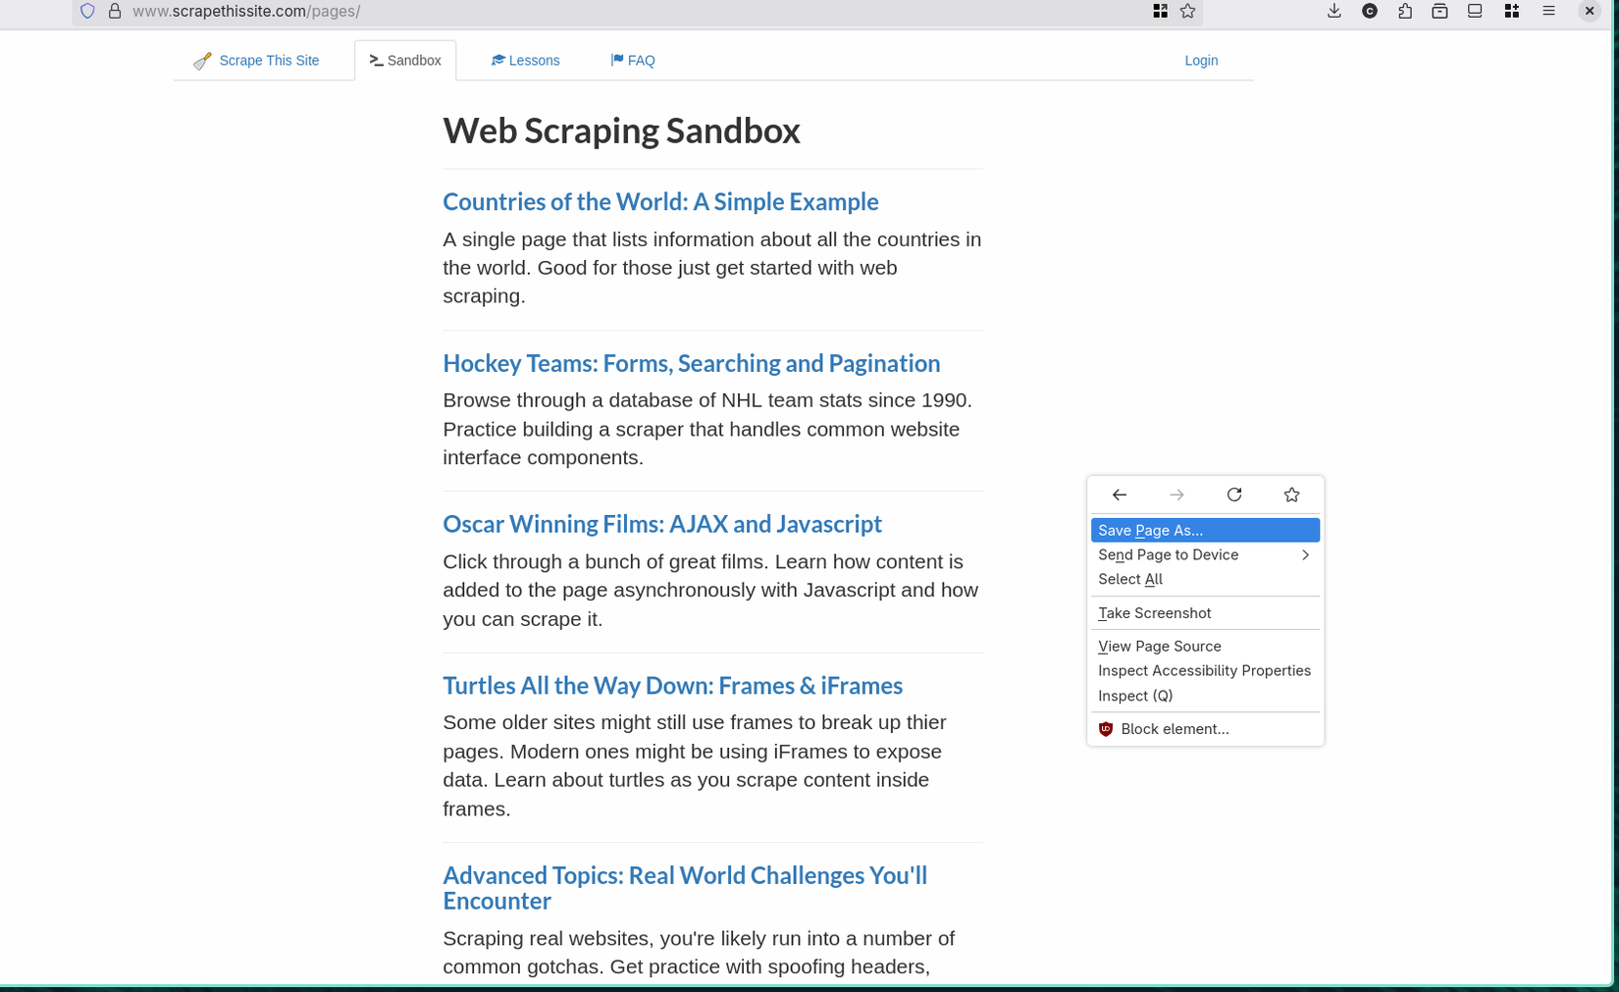Click the tracking protection shield icon
This screenshot has width=1619, height=992.
tap(87, 11)
